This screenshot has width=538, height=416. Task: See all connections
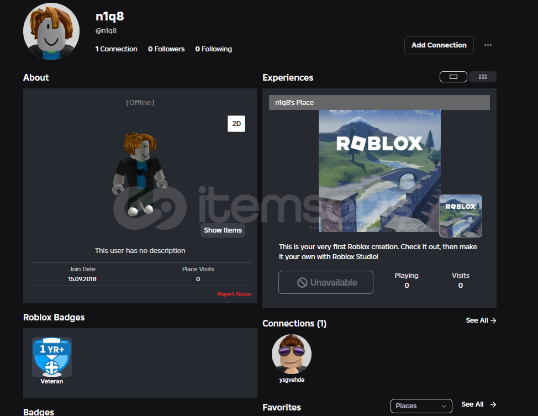coord(481,320)
